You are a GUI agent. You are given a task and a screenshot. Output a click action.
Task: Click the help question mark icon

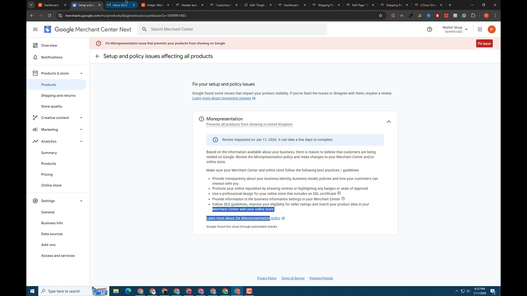pos(429,29)
